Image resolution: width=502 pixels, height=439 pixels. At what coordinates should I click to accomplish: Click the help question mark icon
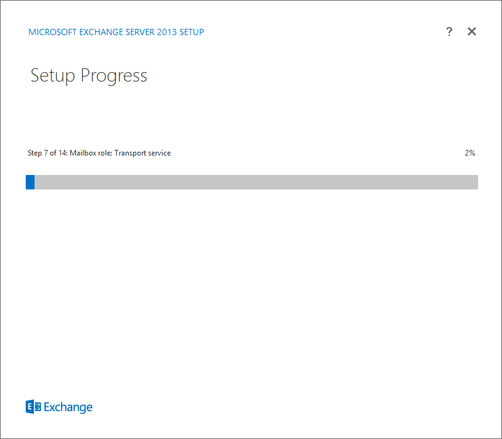point(449,32)
